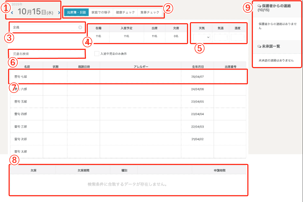This screenshot has width=303, height=202.
Task: Click 雷句 次郎 in the attendance list
Action: (x=21, y=139)
